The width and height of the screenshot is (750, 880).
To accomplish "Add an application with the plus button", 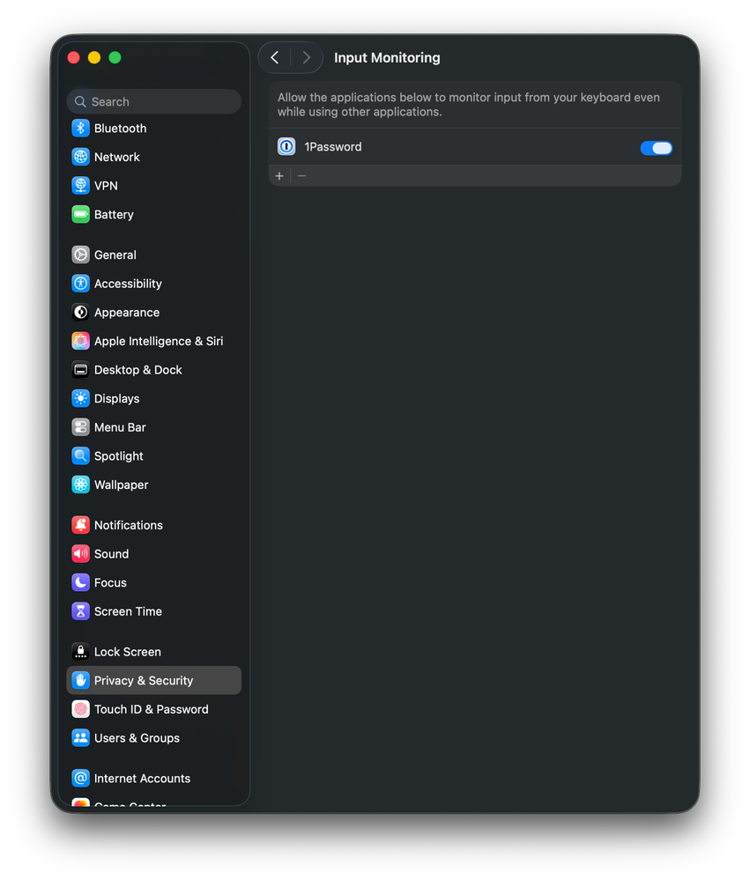I will point(279,176).
